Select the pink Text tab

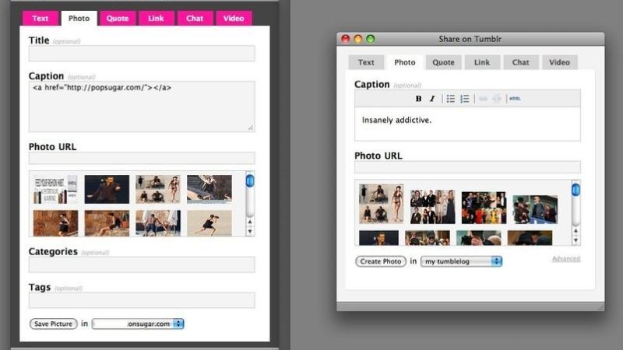pyautogui.click(x=40, y=18)
